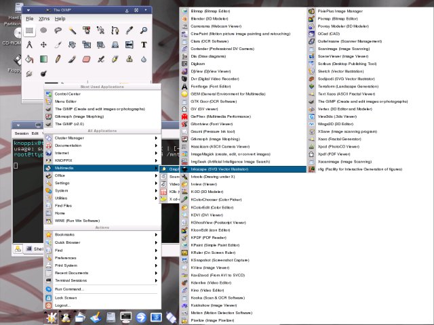The height and width of the screenshot is (325, 434).
Task: Expand the Internet submenu
Action: click(102, 153)
